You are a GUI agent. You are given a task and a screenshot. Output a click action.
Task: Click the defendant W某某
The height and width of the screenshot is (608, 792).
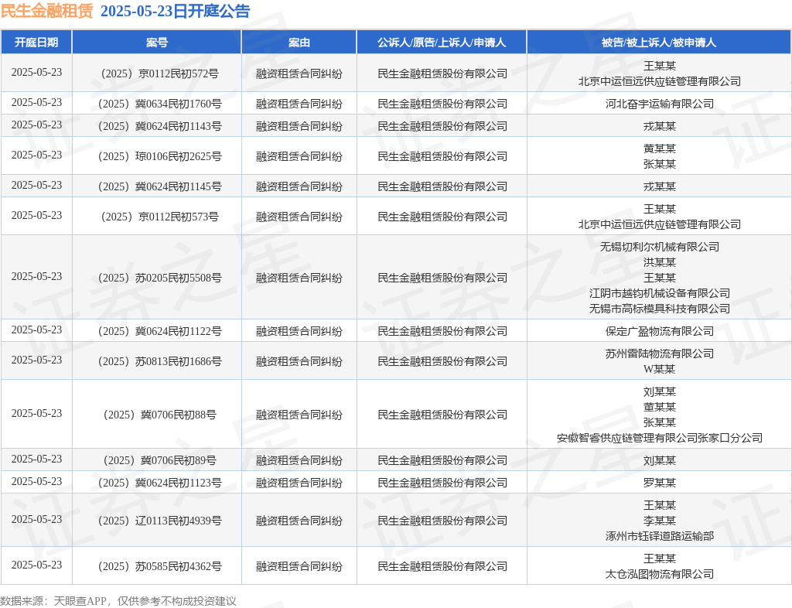[x=660, y=369]
